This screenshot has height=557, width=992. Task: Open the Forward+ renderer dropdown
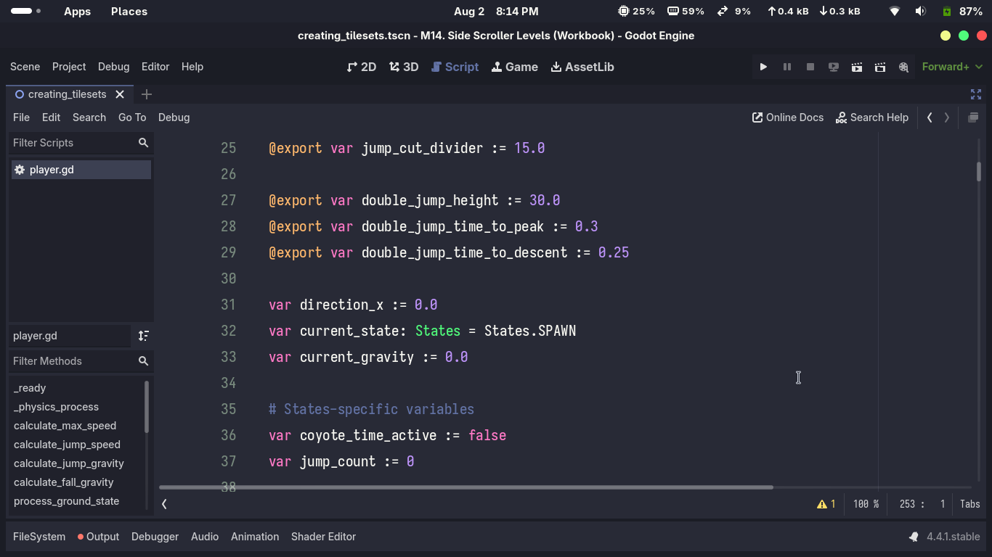click(952, 67)
